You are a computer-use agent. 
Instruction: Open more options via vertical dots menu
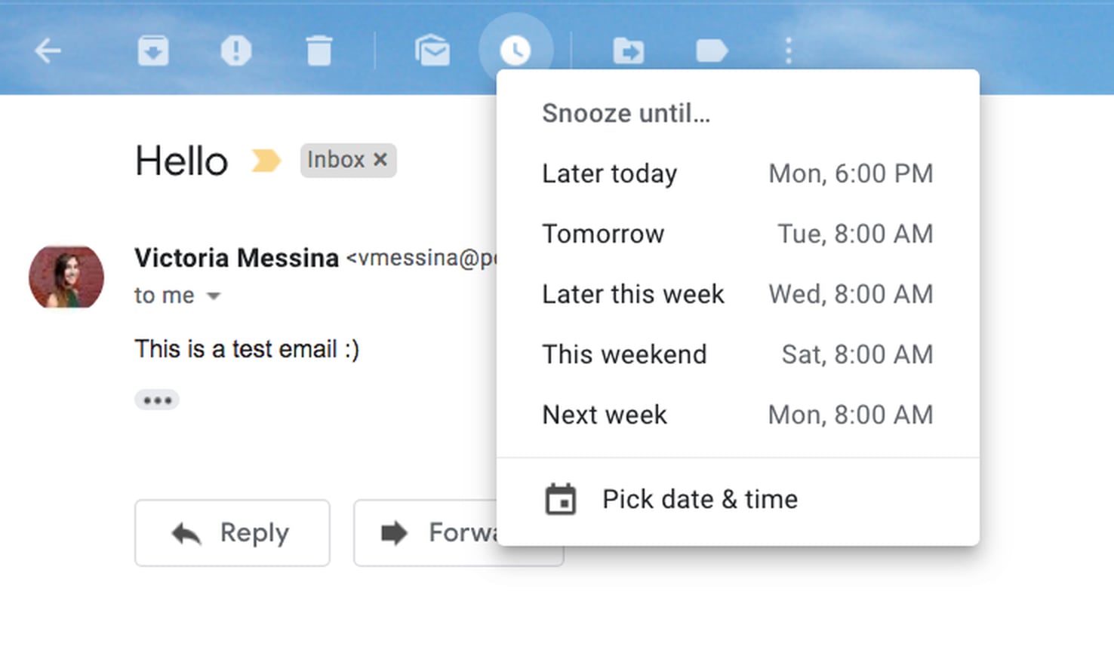click(x=787, y=51)
